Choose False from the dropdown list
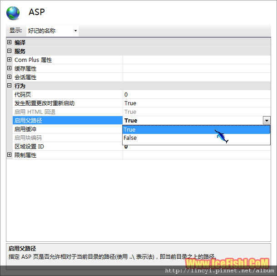Screen dimensions: 277x276 196,138
